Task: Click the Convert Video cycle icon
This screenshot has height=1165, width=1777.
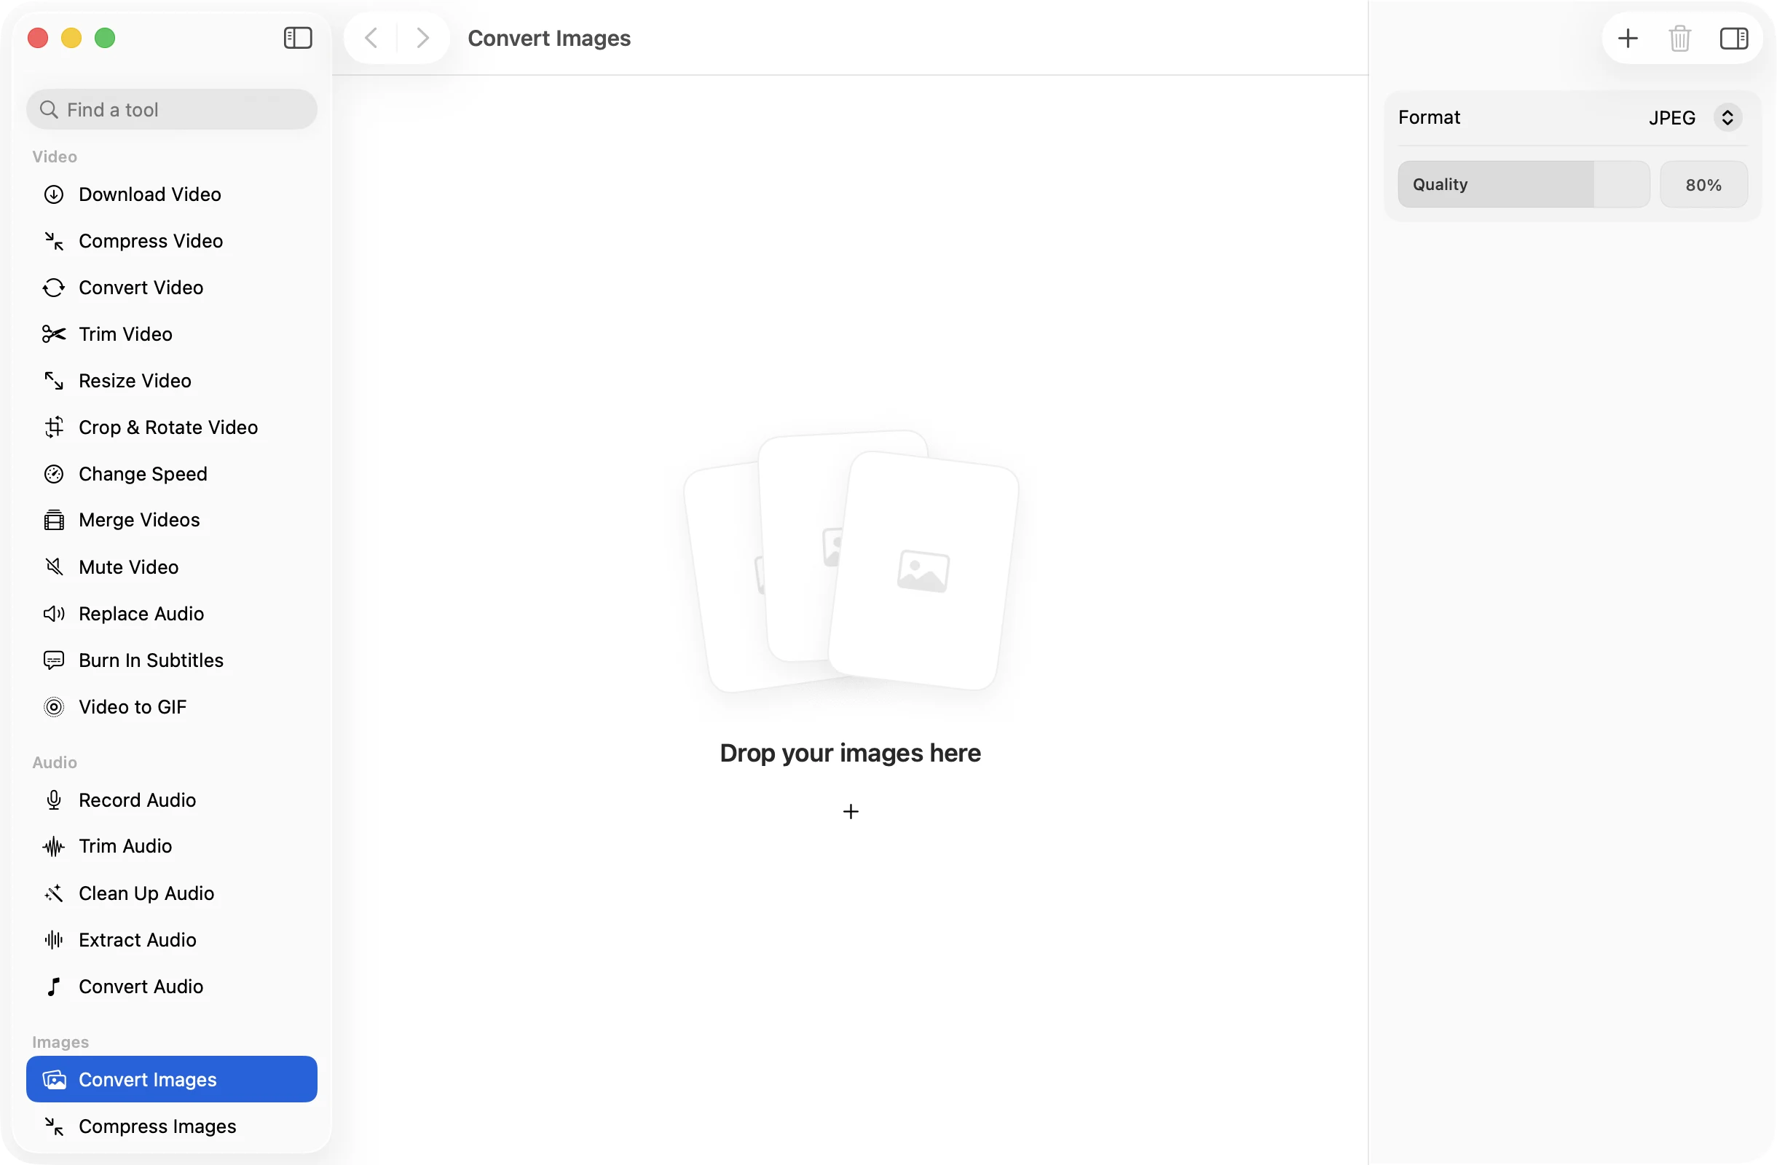Action: pos(54,288)
